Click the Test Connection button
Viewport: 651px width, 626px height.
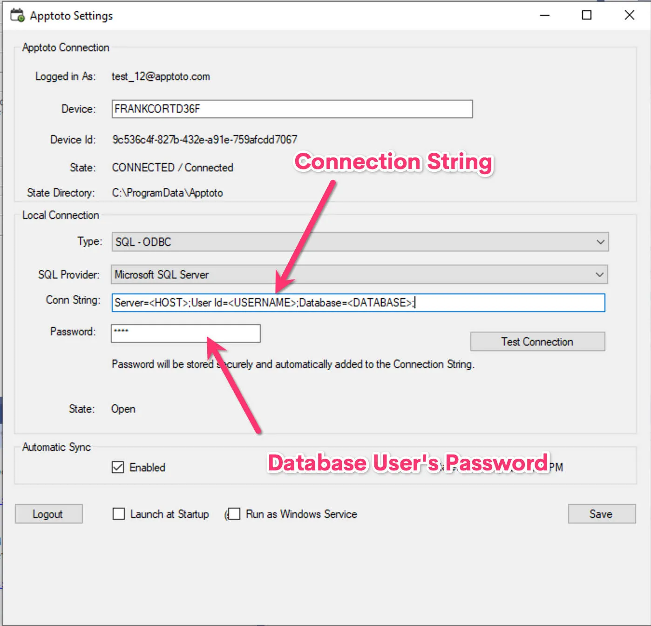click(537, 341)
